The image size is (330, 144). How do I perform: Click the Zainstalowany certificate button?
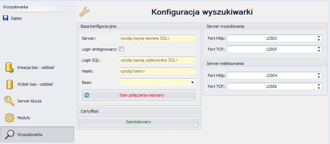coord(139,122)
